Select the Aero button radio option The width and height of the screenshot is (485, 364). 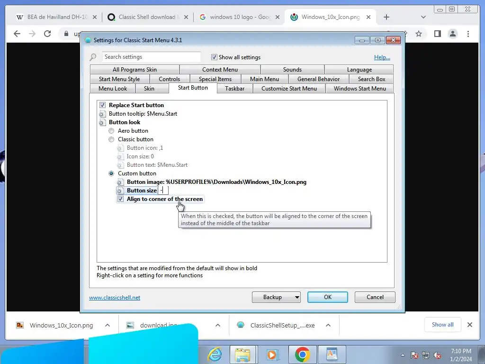coord(111,131)
